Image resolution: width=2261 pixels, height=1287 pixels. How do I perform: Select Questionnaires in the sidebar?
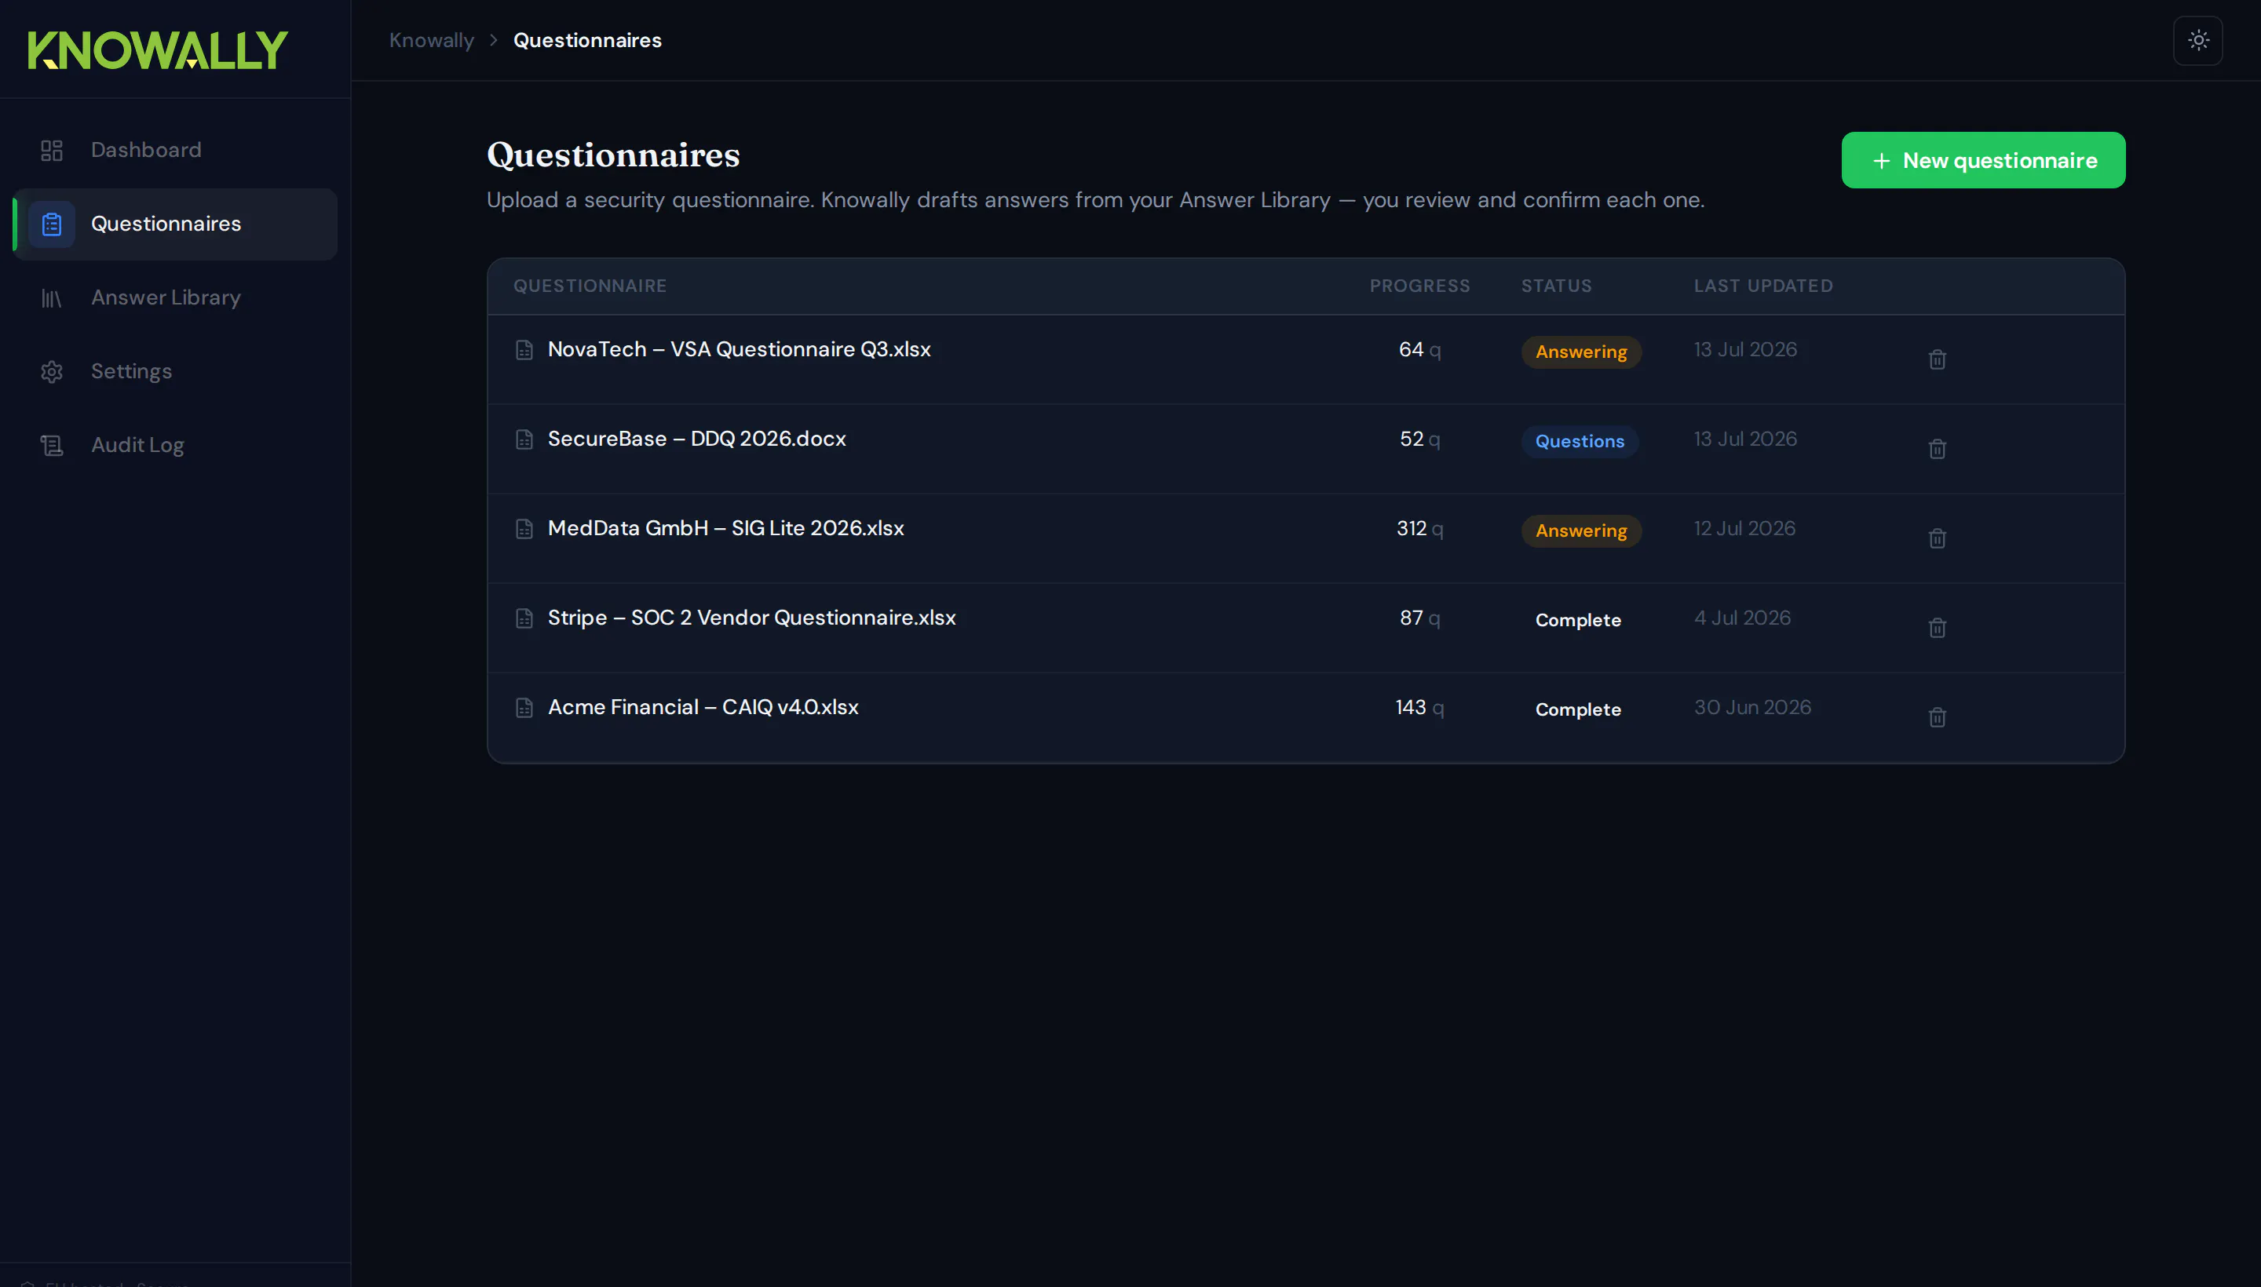(175, 224)
